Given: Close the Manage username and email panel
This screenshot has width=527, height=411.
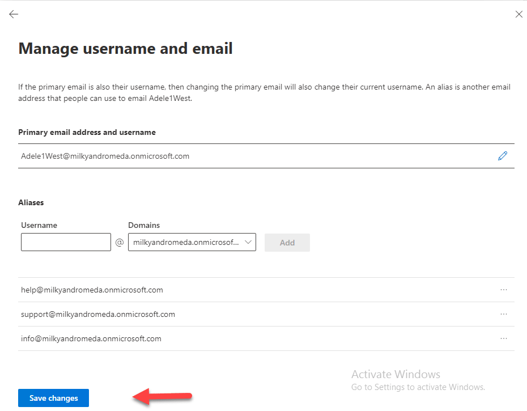Looking at the screenshot, I should pyautogui.click(x=518, y=14).
